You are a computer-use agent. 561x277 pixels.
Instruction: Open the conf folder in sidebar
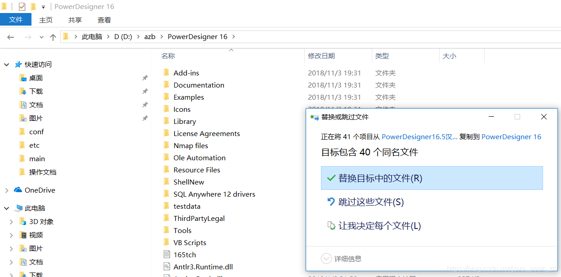pyautogui.click(x=36, y=132)
